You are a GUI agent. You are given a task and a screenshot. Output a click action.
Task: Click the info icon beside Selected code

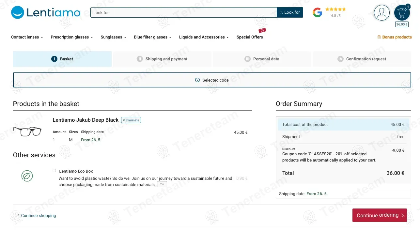click(197, 80)
